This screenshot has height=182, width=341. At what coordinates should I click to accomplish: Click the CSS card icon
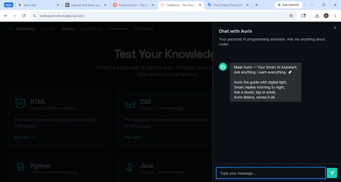tap(130, 104)
